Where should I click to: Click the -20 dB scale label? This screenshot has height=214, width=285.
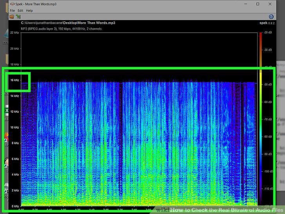268,33
